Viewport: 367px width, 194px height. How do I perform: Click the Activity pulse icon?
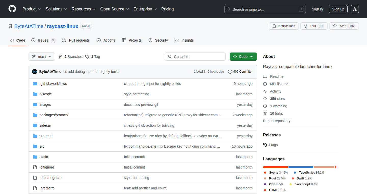point(265,91)
